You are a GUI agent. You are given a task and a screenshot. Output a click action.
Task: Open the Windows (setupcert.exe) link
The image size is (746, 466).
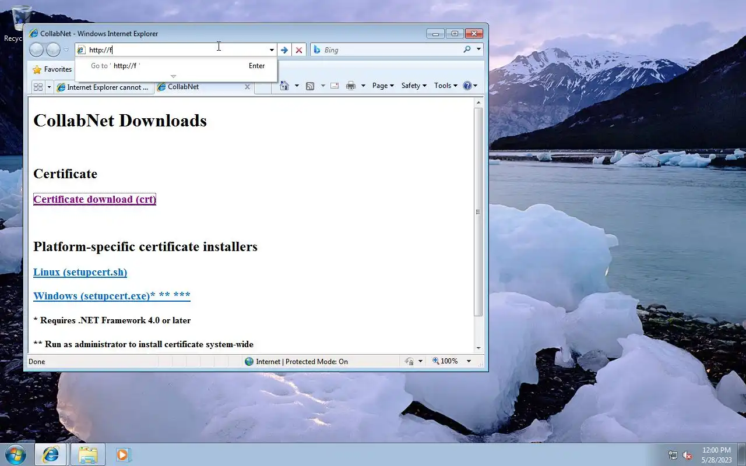click(x=112, y=296)
